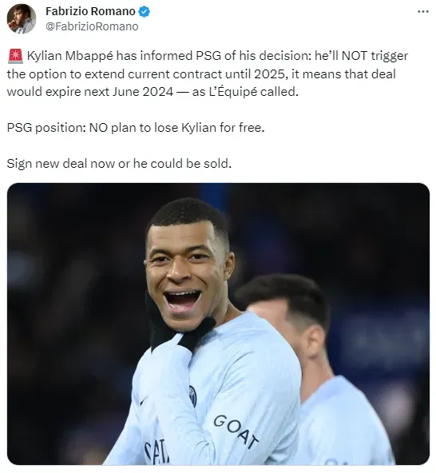Image resolution: width=436 pixels, height=473 pixels.
Task: Click the GOAT sleeve sponsor text
Action: point(236,431)
